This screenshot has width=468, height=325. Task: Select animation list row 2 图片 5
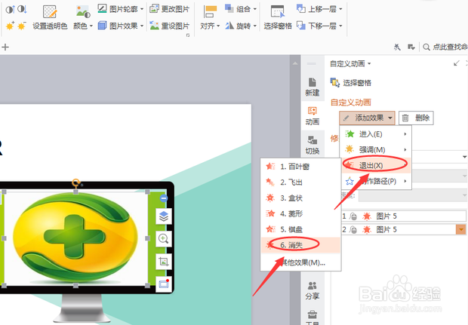[404, 229]
